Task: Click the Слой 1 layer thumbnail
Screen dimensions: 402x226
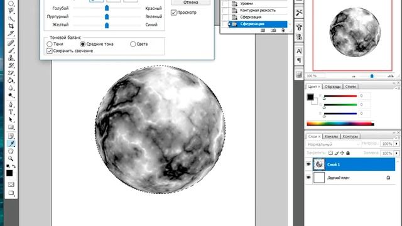Action: pyautogui.click(x=319, y=164)
